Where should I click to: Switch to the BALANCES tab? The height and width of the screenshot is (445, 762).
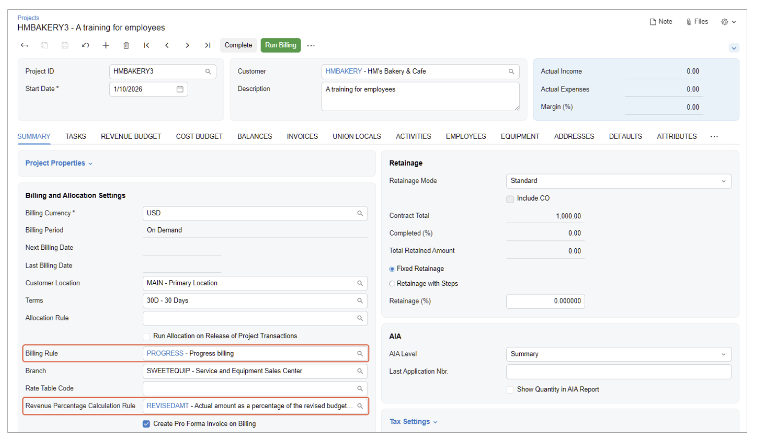[255, 137]
